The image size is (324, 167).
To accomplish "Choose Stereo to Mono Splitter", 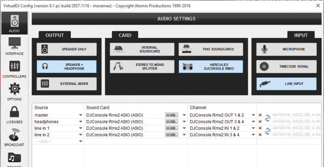I will 142,66.
